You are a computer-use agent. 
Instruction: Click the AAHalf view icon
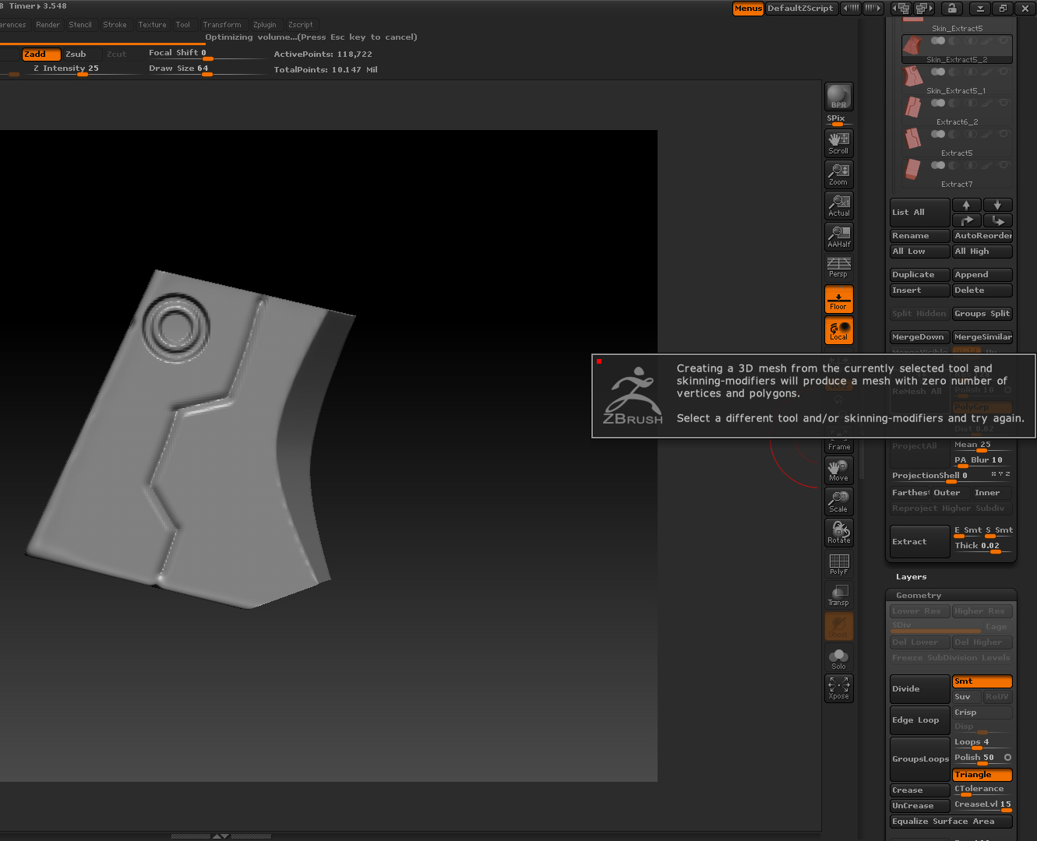838,236
